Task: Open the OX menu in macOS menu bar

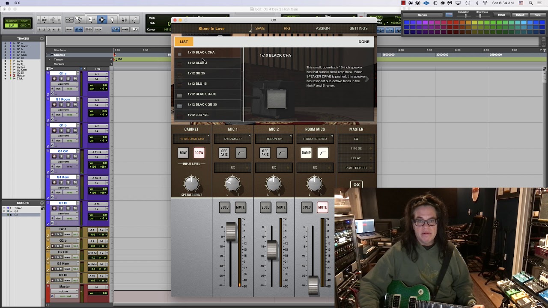Action: 17,3
